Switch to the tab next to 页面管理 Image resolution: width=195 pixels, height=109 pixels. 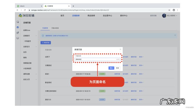click(55, 28)
